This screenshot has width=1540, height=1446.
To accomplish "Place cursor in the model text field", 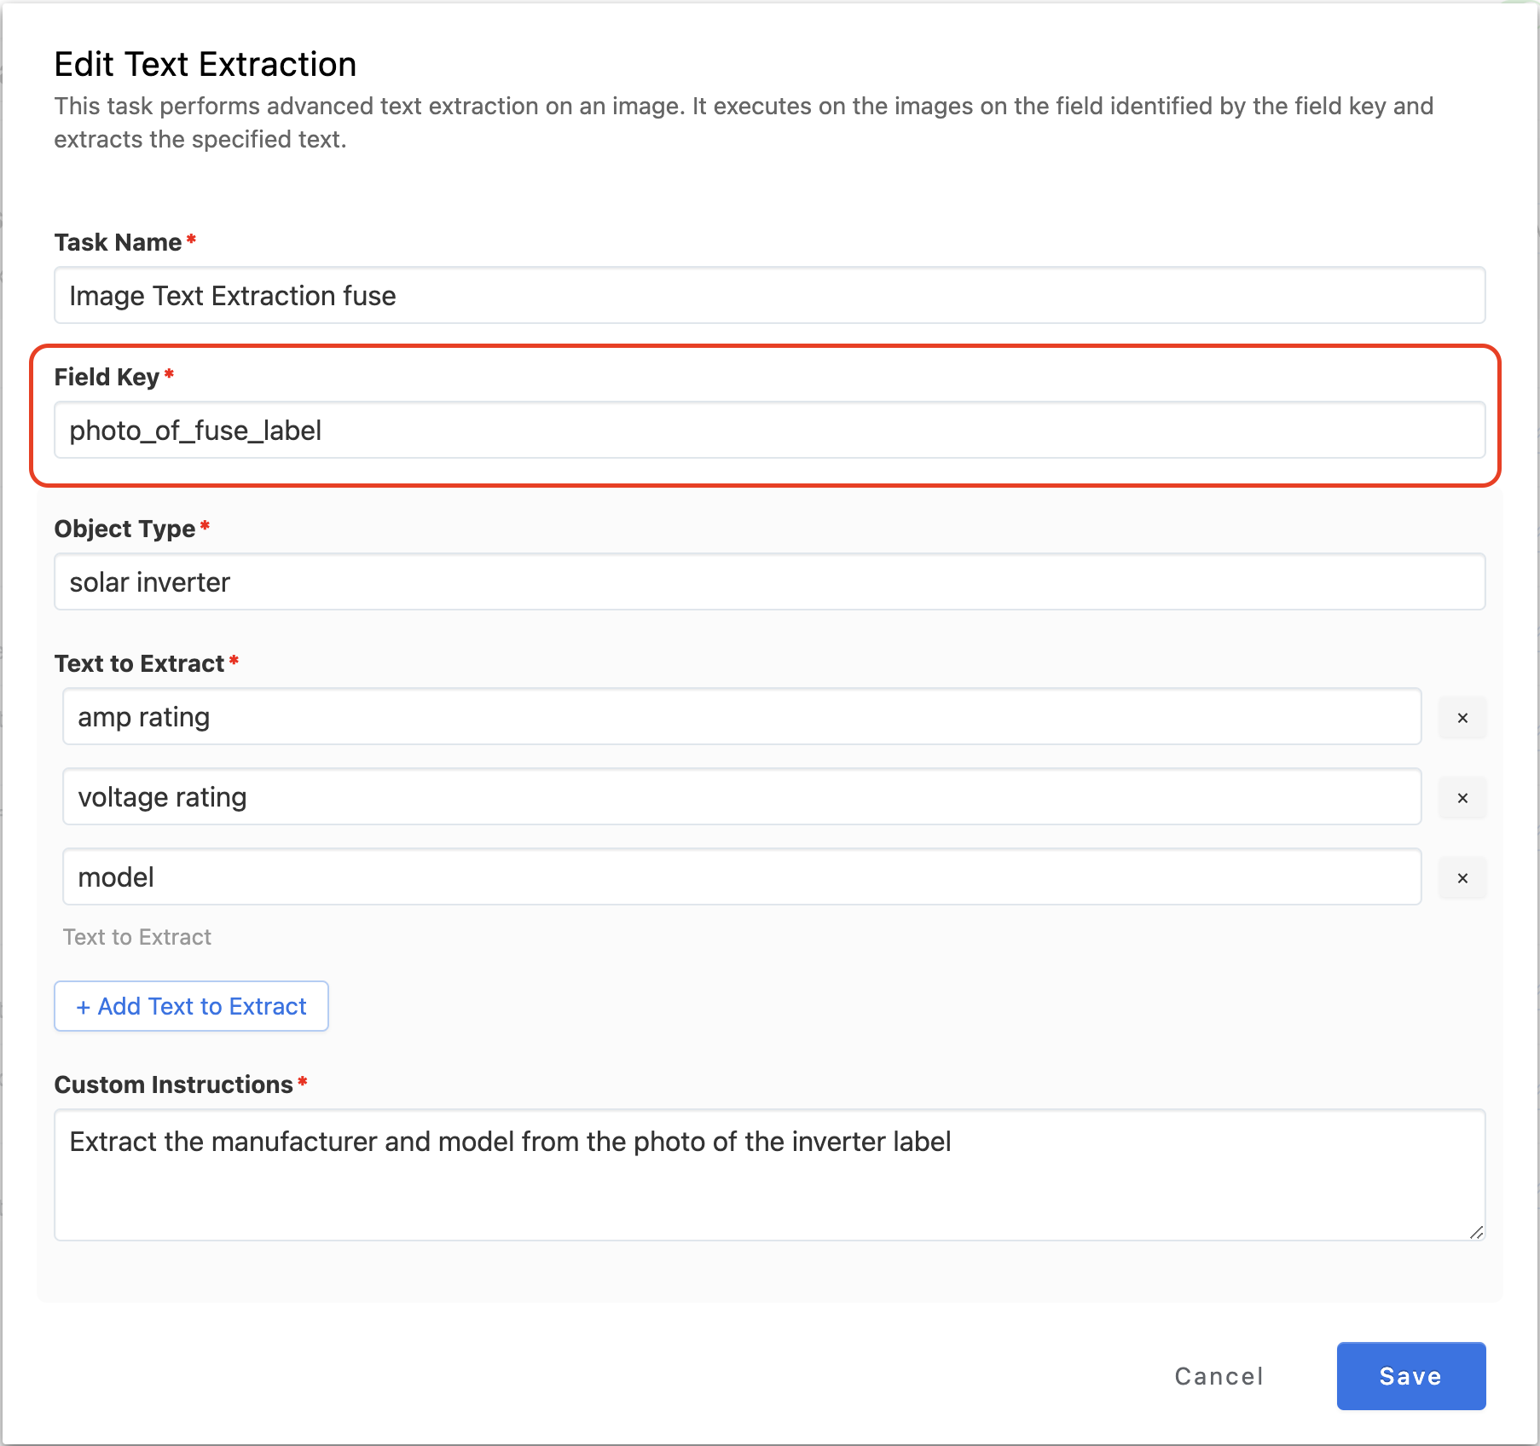I will pyautogui.click(x=741, y=877).
